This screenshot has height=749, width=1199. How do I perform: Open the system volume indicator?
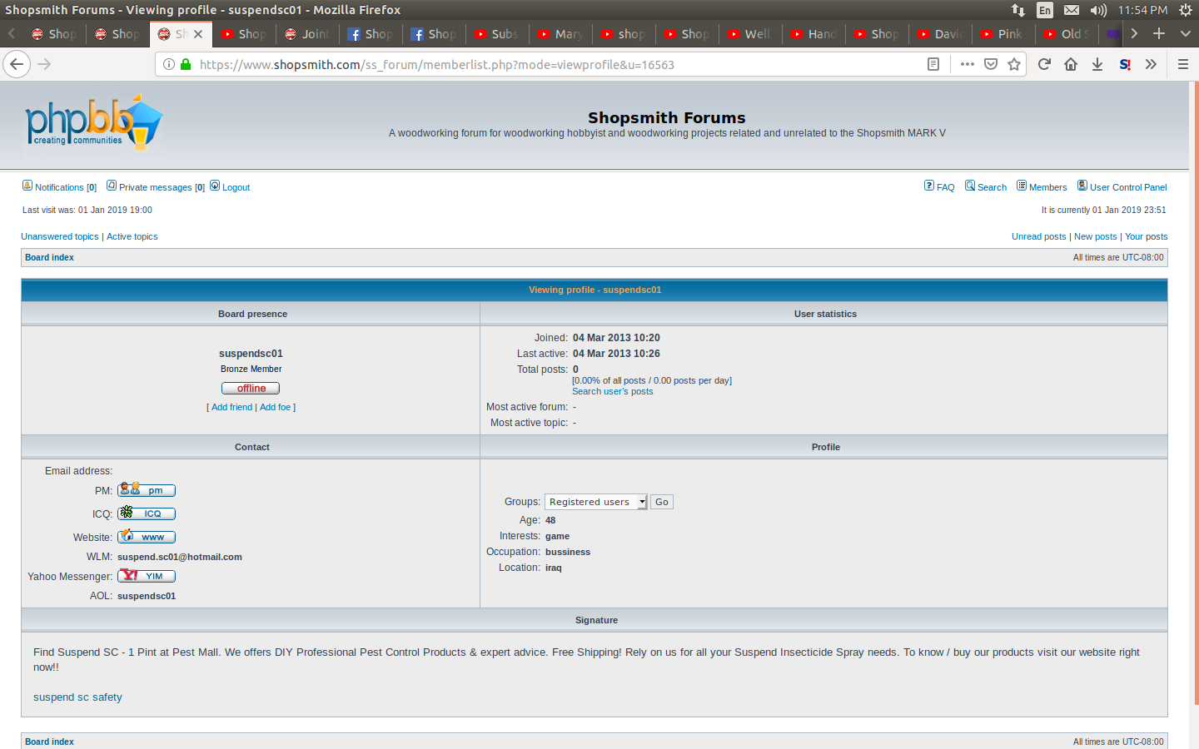coord(1098,10)
